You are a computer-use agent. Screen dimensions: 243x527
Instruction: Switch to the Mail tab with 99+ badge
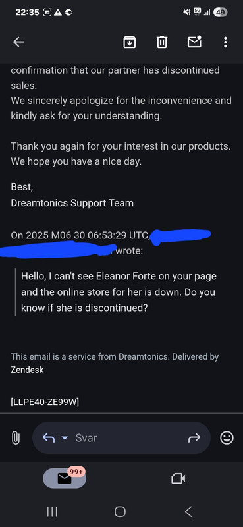(x=65, y=478)
